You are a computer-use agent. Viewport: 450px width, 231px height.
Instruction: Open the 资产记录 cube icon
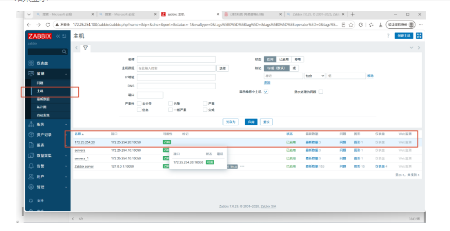31,135
